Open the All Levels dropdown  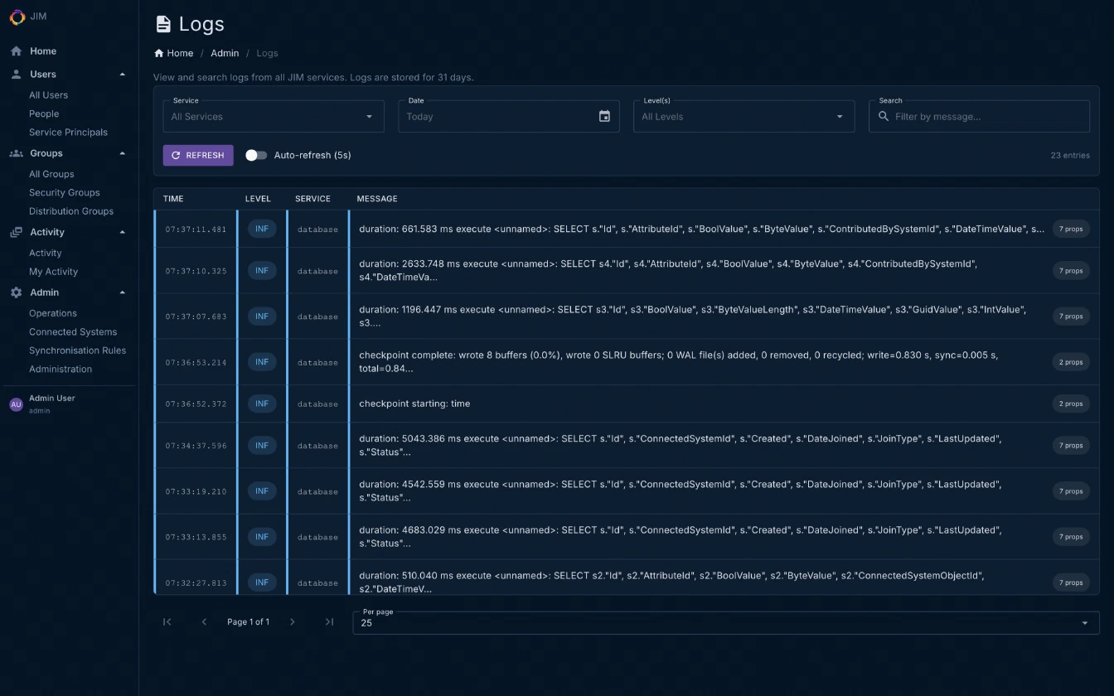click(743, 117)
